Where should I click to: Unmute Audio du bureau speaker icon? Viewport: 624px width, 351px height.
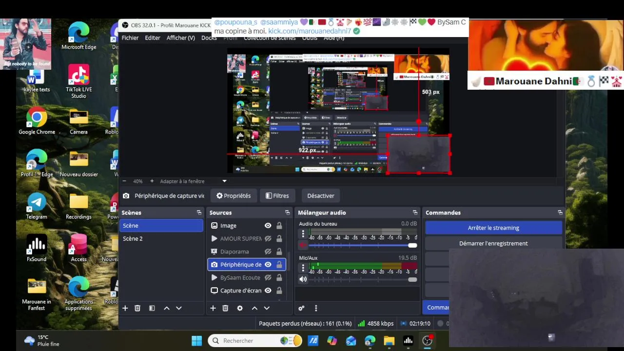tap(303, 245)
